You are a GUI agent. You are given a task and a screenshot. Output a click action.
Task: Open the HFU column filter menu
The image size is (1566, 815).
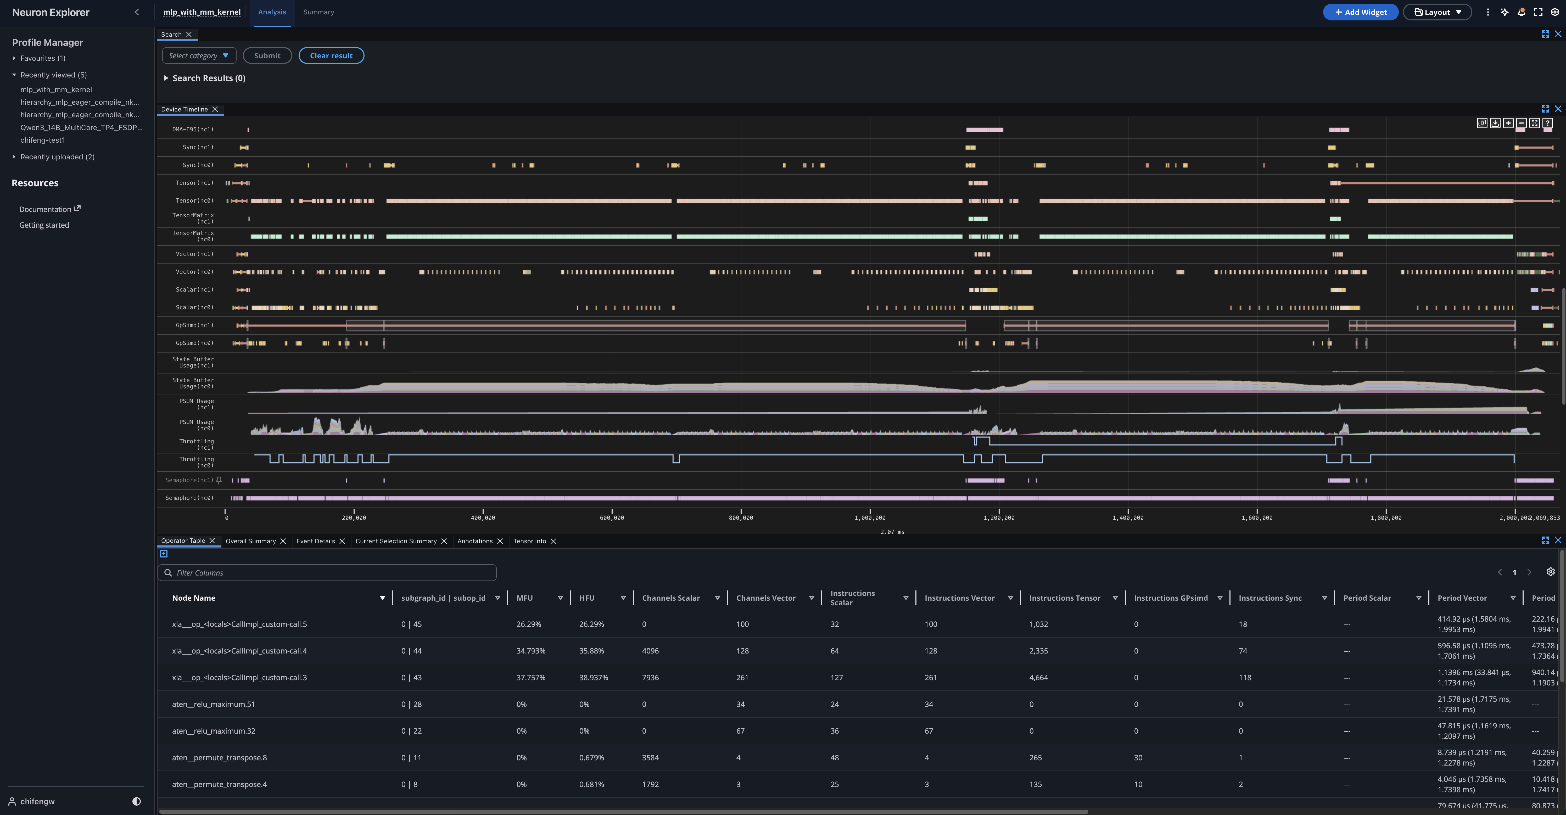click(623, 598)
